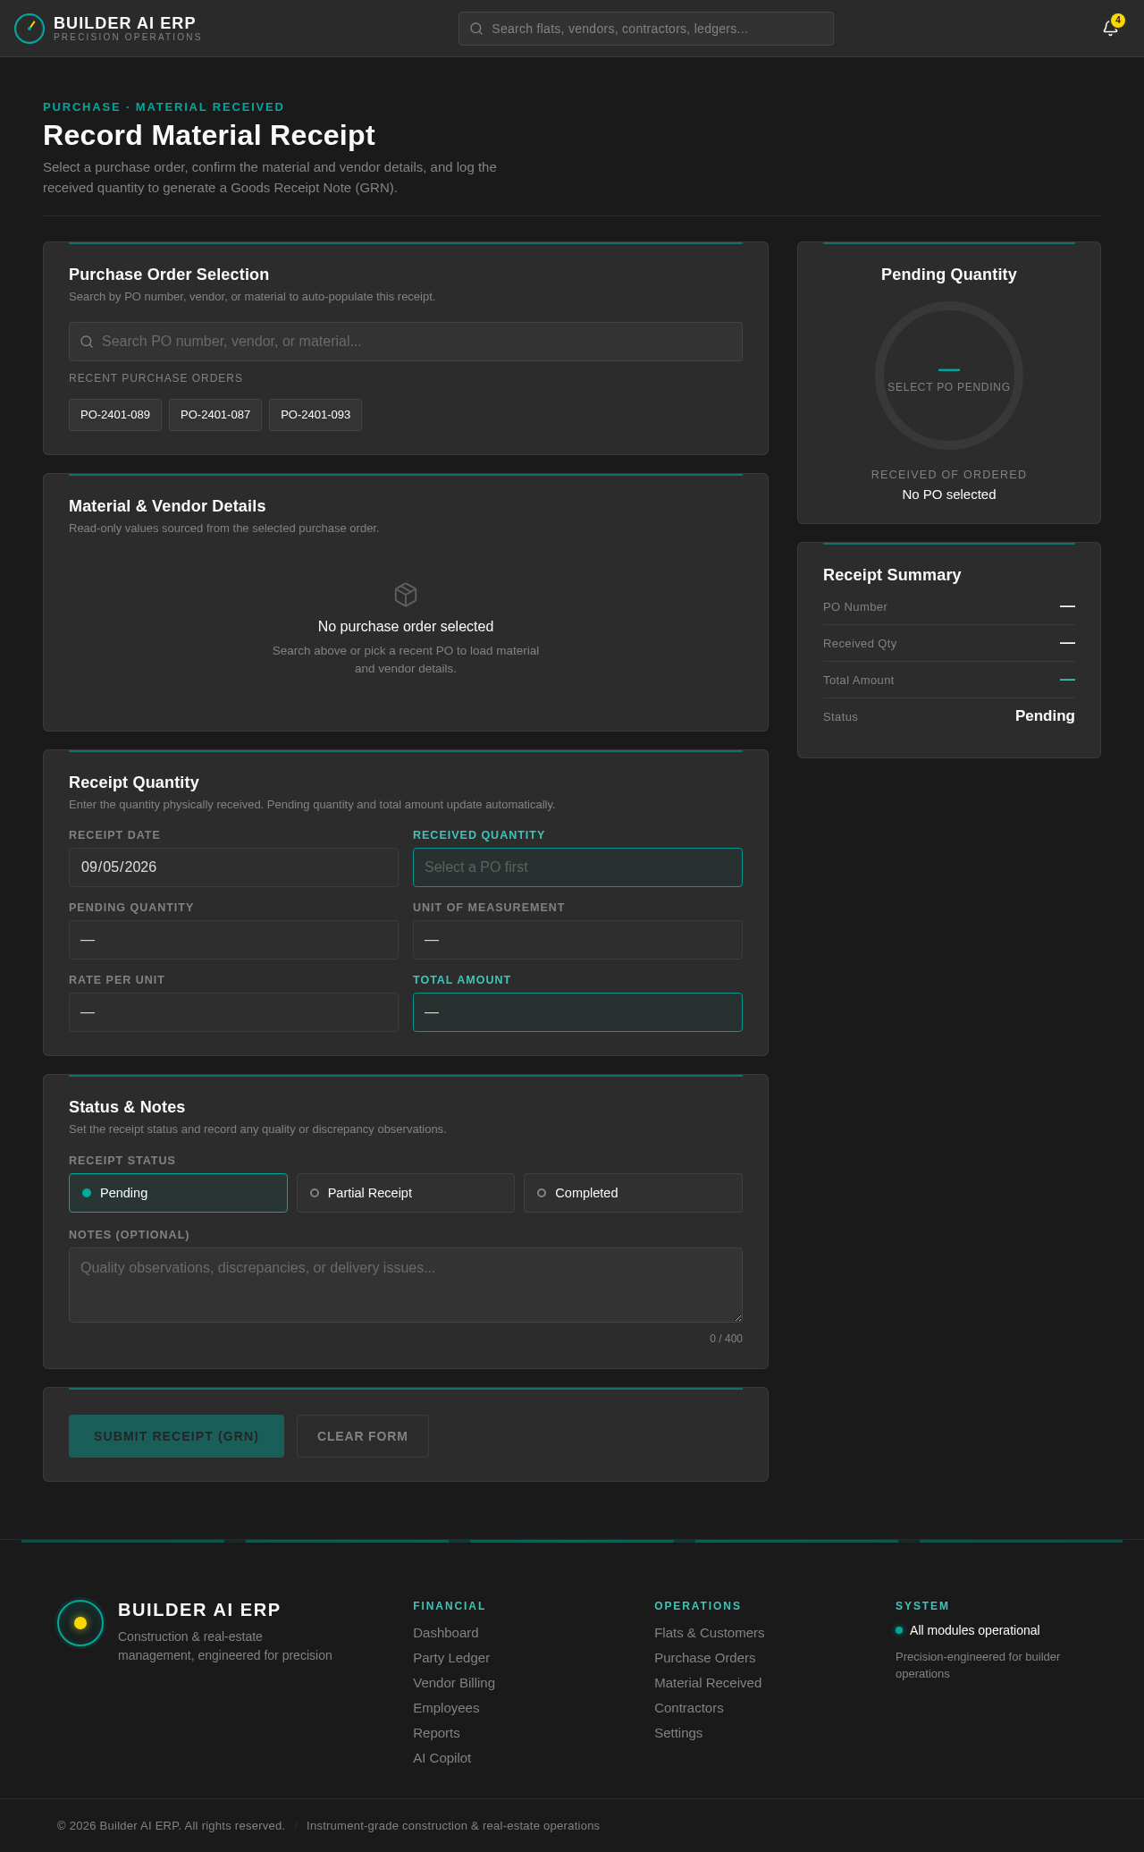This screenshot has width=1144, height=1852.
Task: Click the 'No PO selected' text
Action: [x=949, y=495]
